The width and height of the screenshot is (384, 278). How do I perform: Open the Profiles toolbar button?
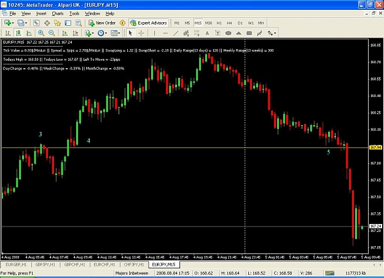(x=22, y=23)
